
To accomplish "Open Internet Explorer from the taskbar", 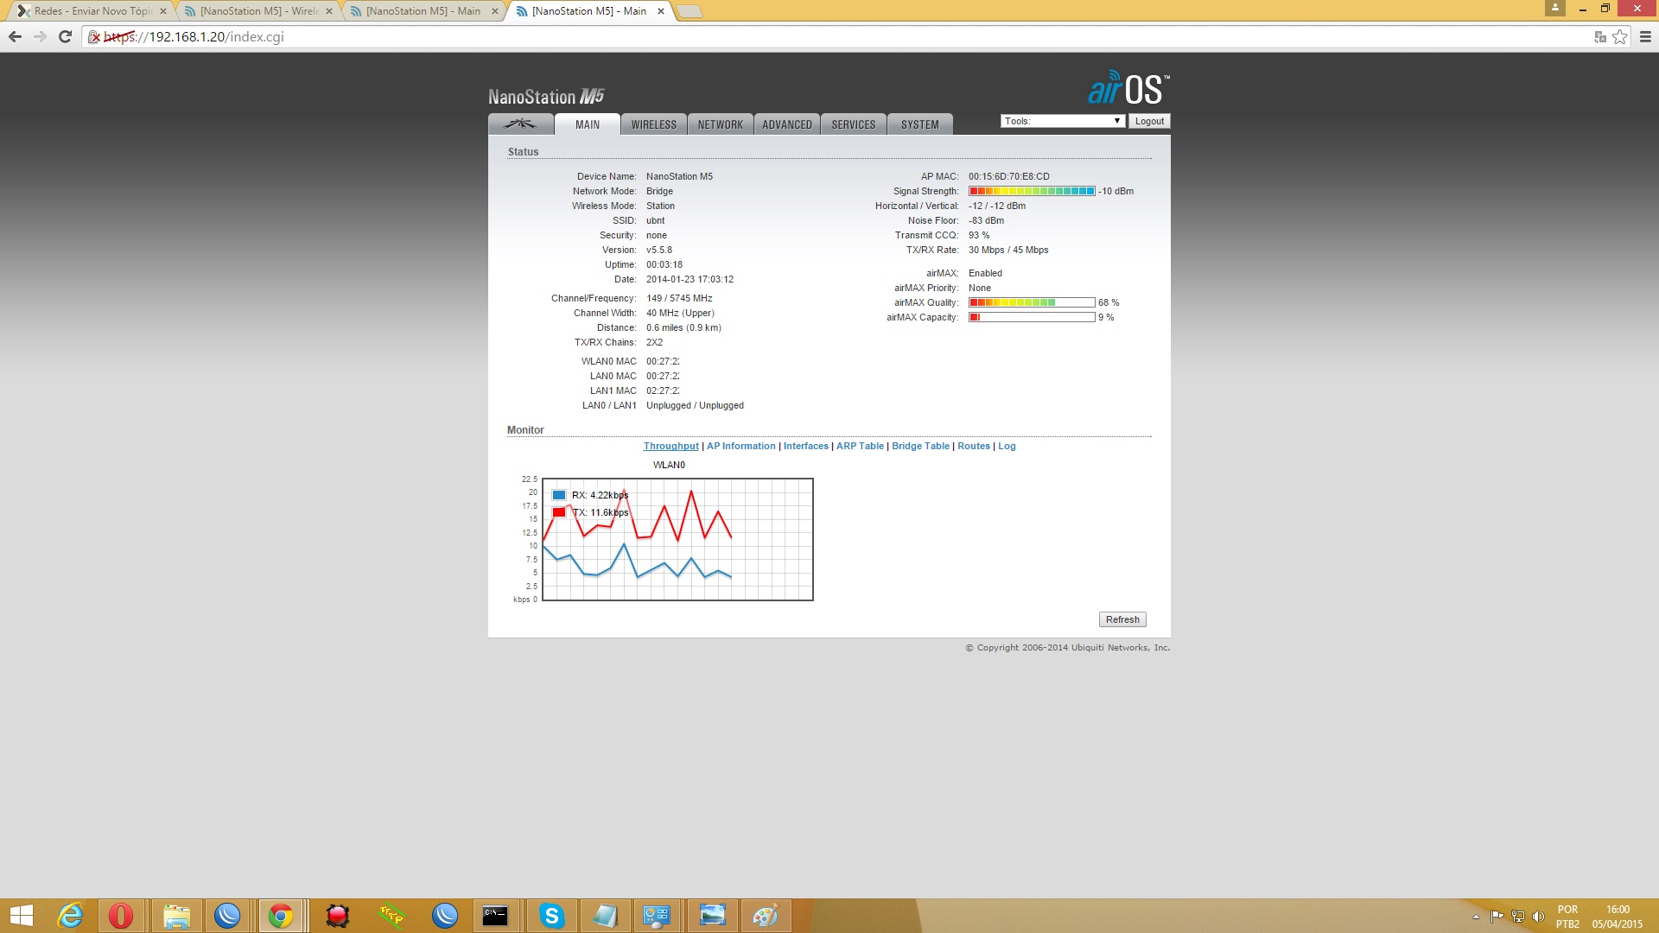I will tap(70, 916).
